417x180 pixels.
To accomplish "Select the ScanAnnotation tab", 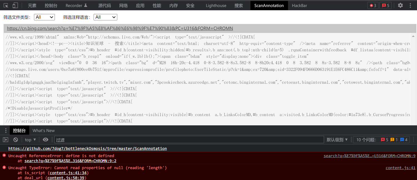I will [269, 6].
